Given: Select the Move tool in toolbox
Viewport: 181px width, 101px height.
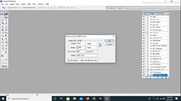Looking at the screenshot, I should coord(6,17).
